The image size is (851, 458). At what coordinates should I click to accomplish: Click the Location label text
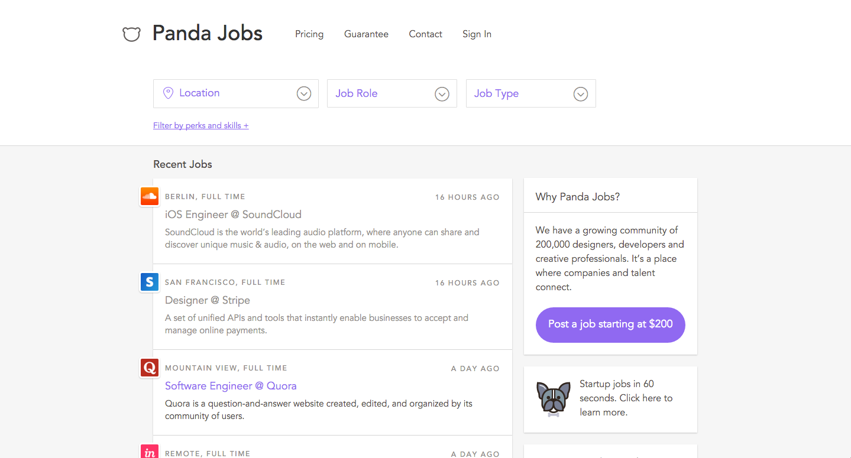(x=199, y=93)
